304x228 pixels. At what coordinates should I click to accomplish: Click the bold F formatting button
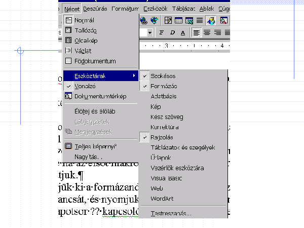pos(162,33)
